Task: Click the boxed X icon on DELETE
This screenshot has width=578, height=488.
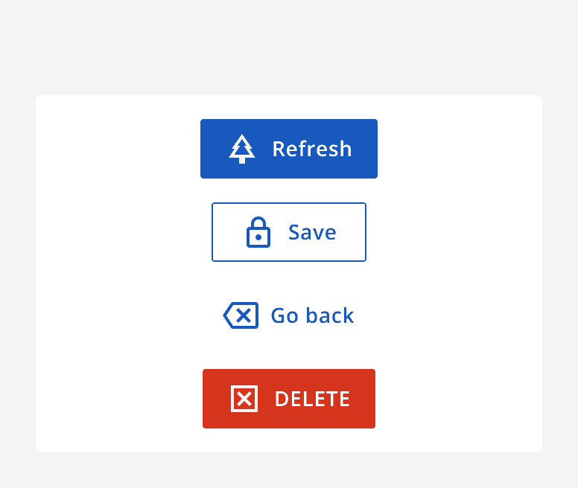Action: click(244, 399)
